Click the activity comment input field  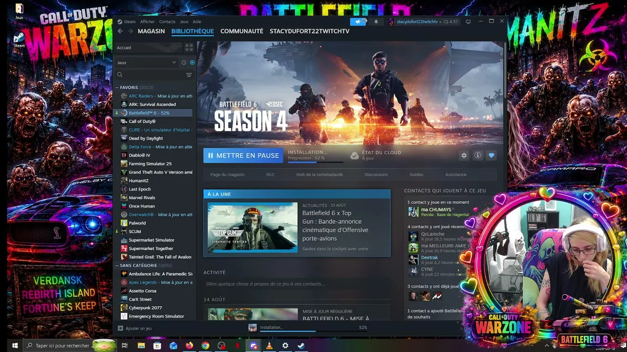tap(297, 284)
